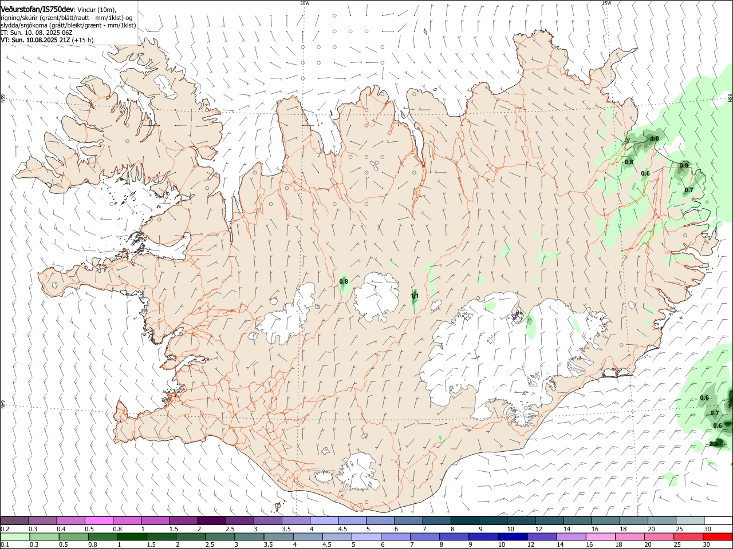Pick the white 30 snow scale swatch
The image size is (733, 549).
(718, 520)
